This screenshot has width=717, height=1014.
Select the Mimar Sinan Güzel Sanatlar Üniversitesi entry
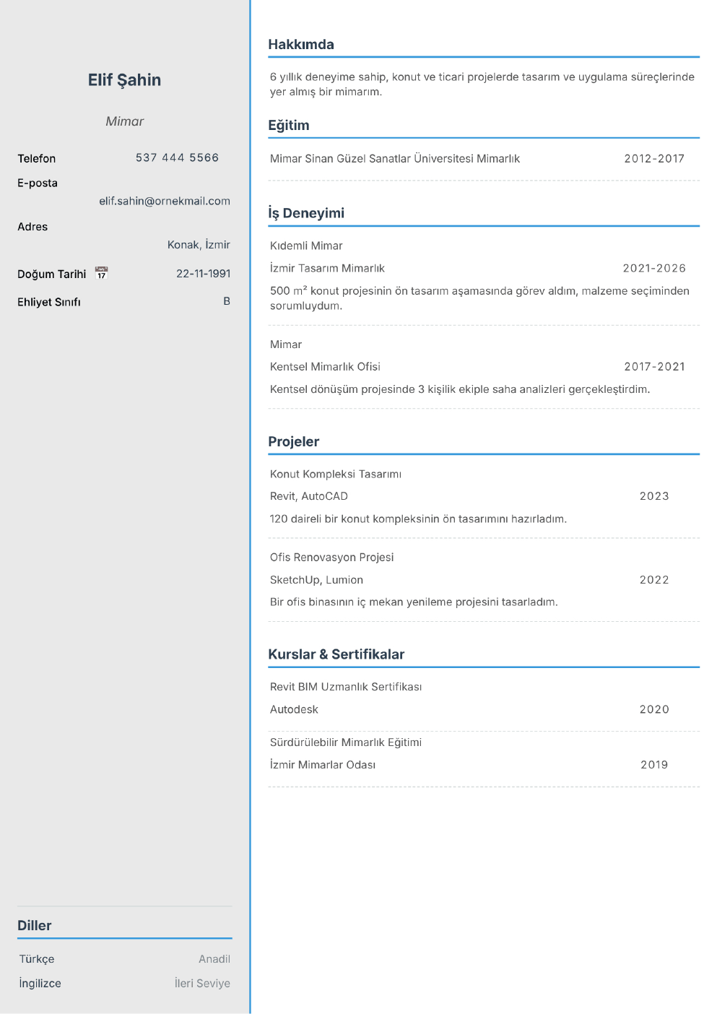(x=395, y=159)
